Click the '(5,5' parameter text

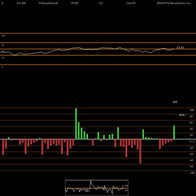click(101, 3)
